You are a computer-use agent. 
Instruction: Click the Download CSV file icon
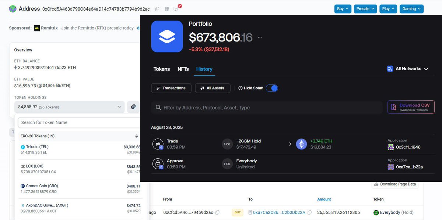[x=394, y=107]
